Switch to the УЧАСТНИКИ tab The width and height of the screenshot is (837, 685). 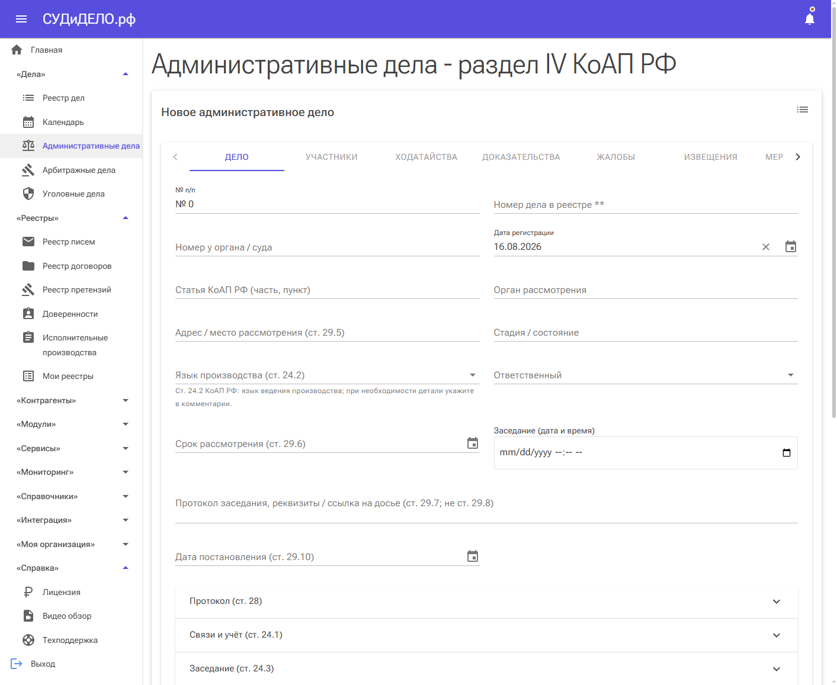pyautogui.click(x=332, y=157)
